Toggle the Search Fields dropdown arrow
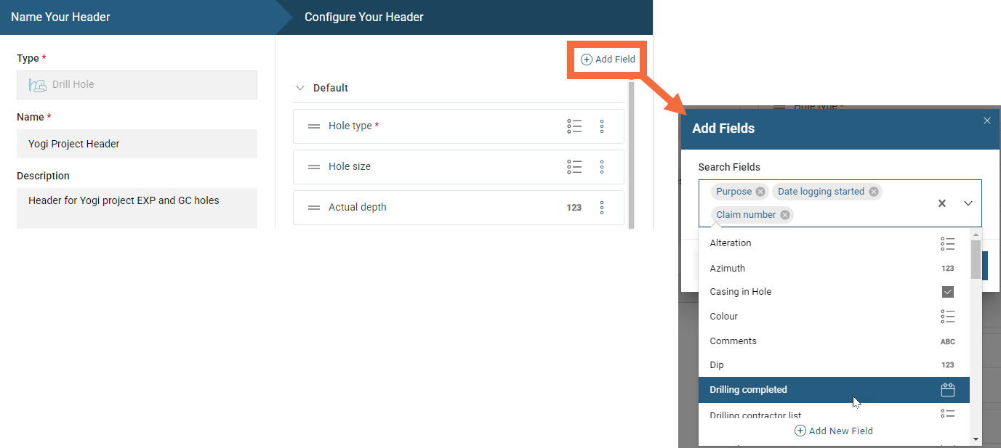The image size is (1001, 448). (x=968, y=203)
